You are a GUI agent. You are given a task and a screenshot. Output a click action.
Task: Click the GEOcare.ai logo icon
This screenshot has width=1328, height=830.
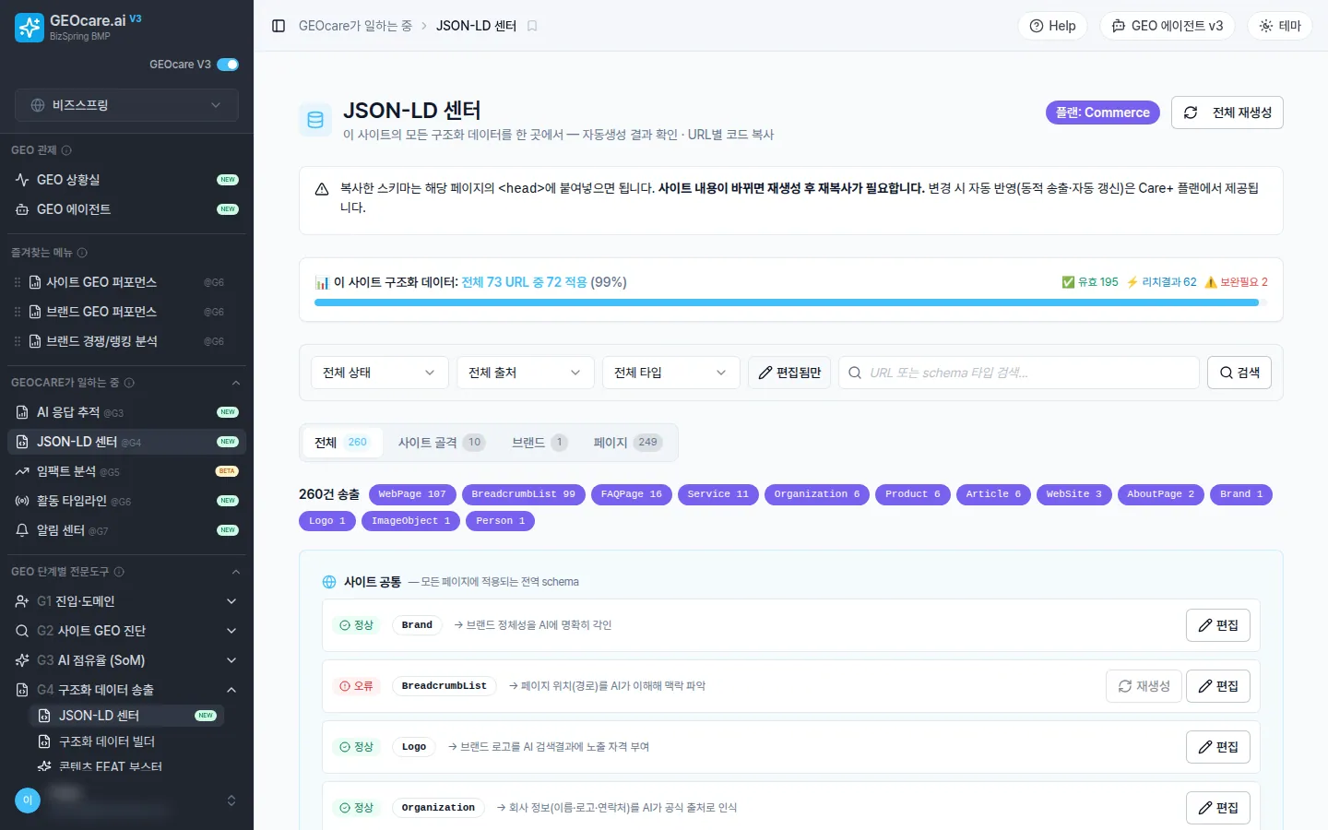(x=30, y=28)
